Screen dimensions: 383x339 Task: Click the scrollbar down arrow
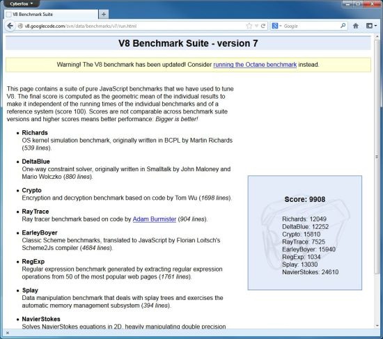click(x=377, y=326)
